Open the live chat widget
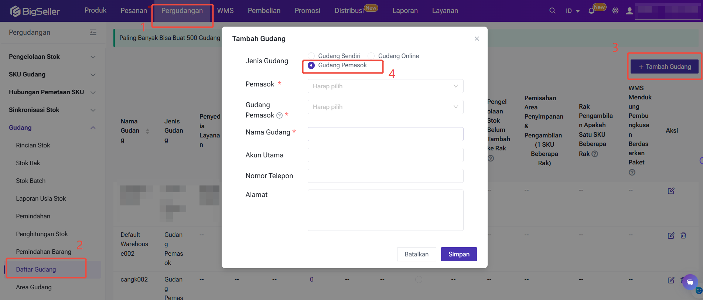The width and height of the screenshot is (703, 300). 690,282
